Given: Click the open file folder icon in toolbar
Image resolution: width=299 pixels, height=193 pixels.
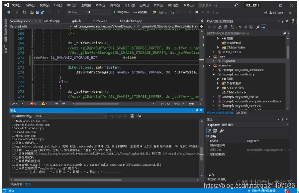Looking at the screenshot, I should pos(32,12).
